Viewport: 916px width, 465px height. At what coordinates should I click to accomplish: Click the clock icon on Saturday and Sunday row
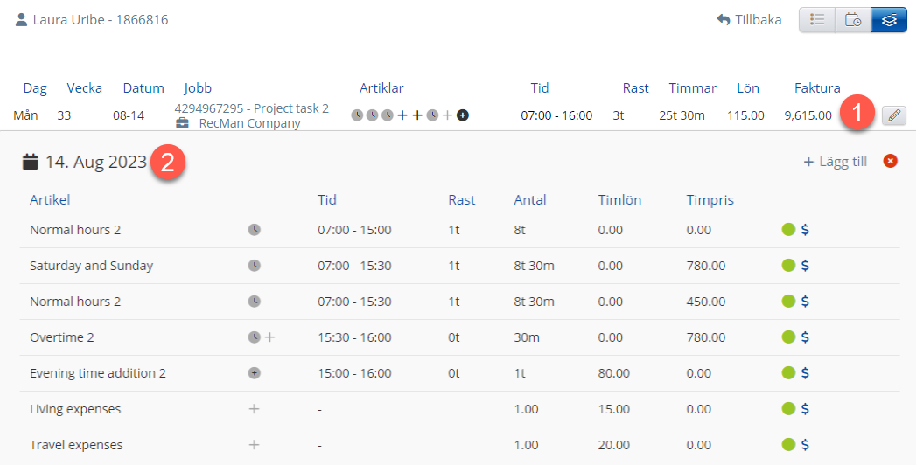(255, 266)
